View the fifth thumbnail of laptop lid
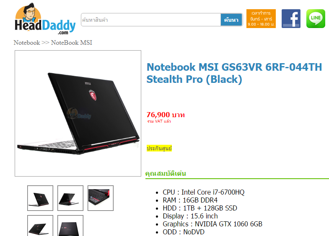Viewport: 329px width, 236px height. (x=70, y=226)
